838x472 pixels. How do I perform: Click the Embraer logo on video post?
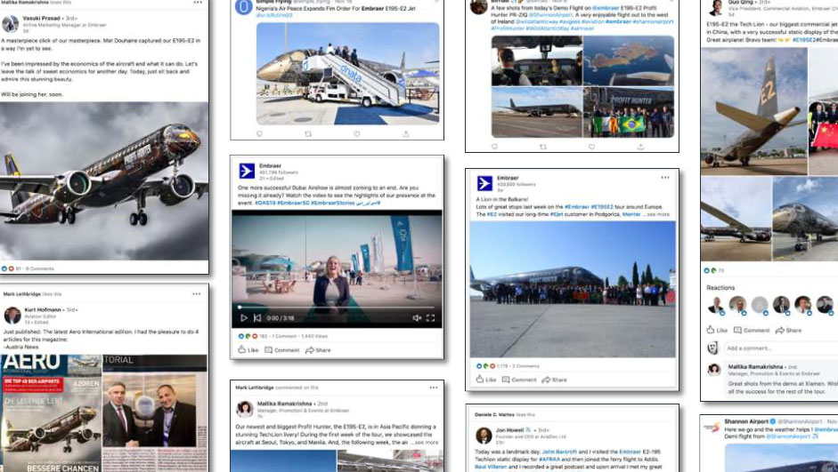(247, 172)
